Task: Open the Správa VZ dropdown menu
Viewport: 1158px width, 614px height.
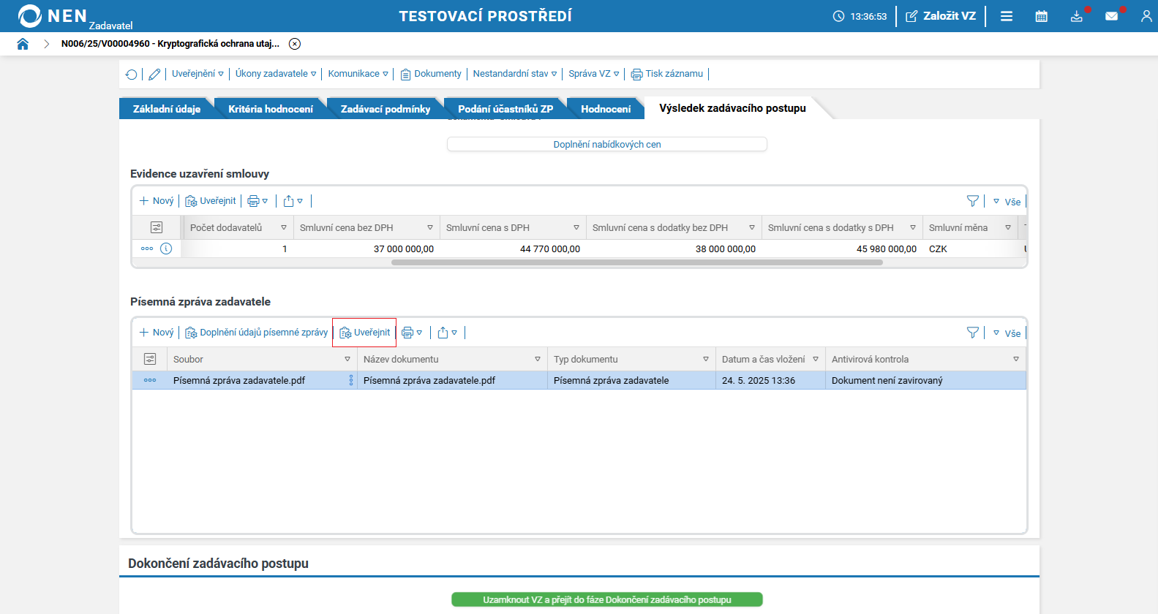Action: [x=593, y=74]
